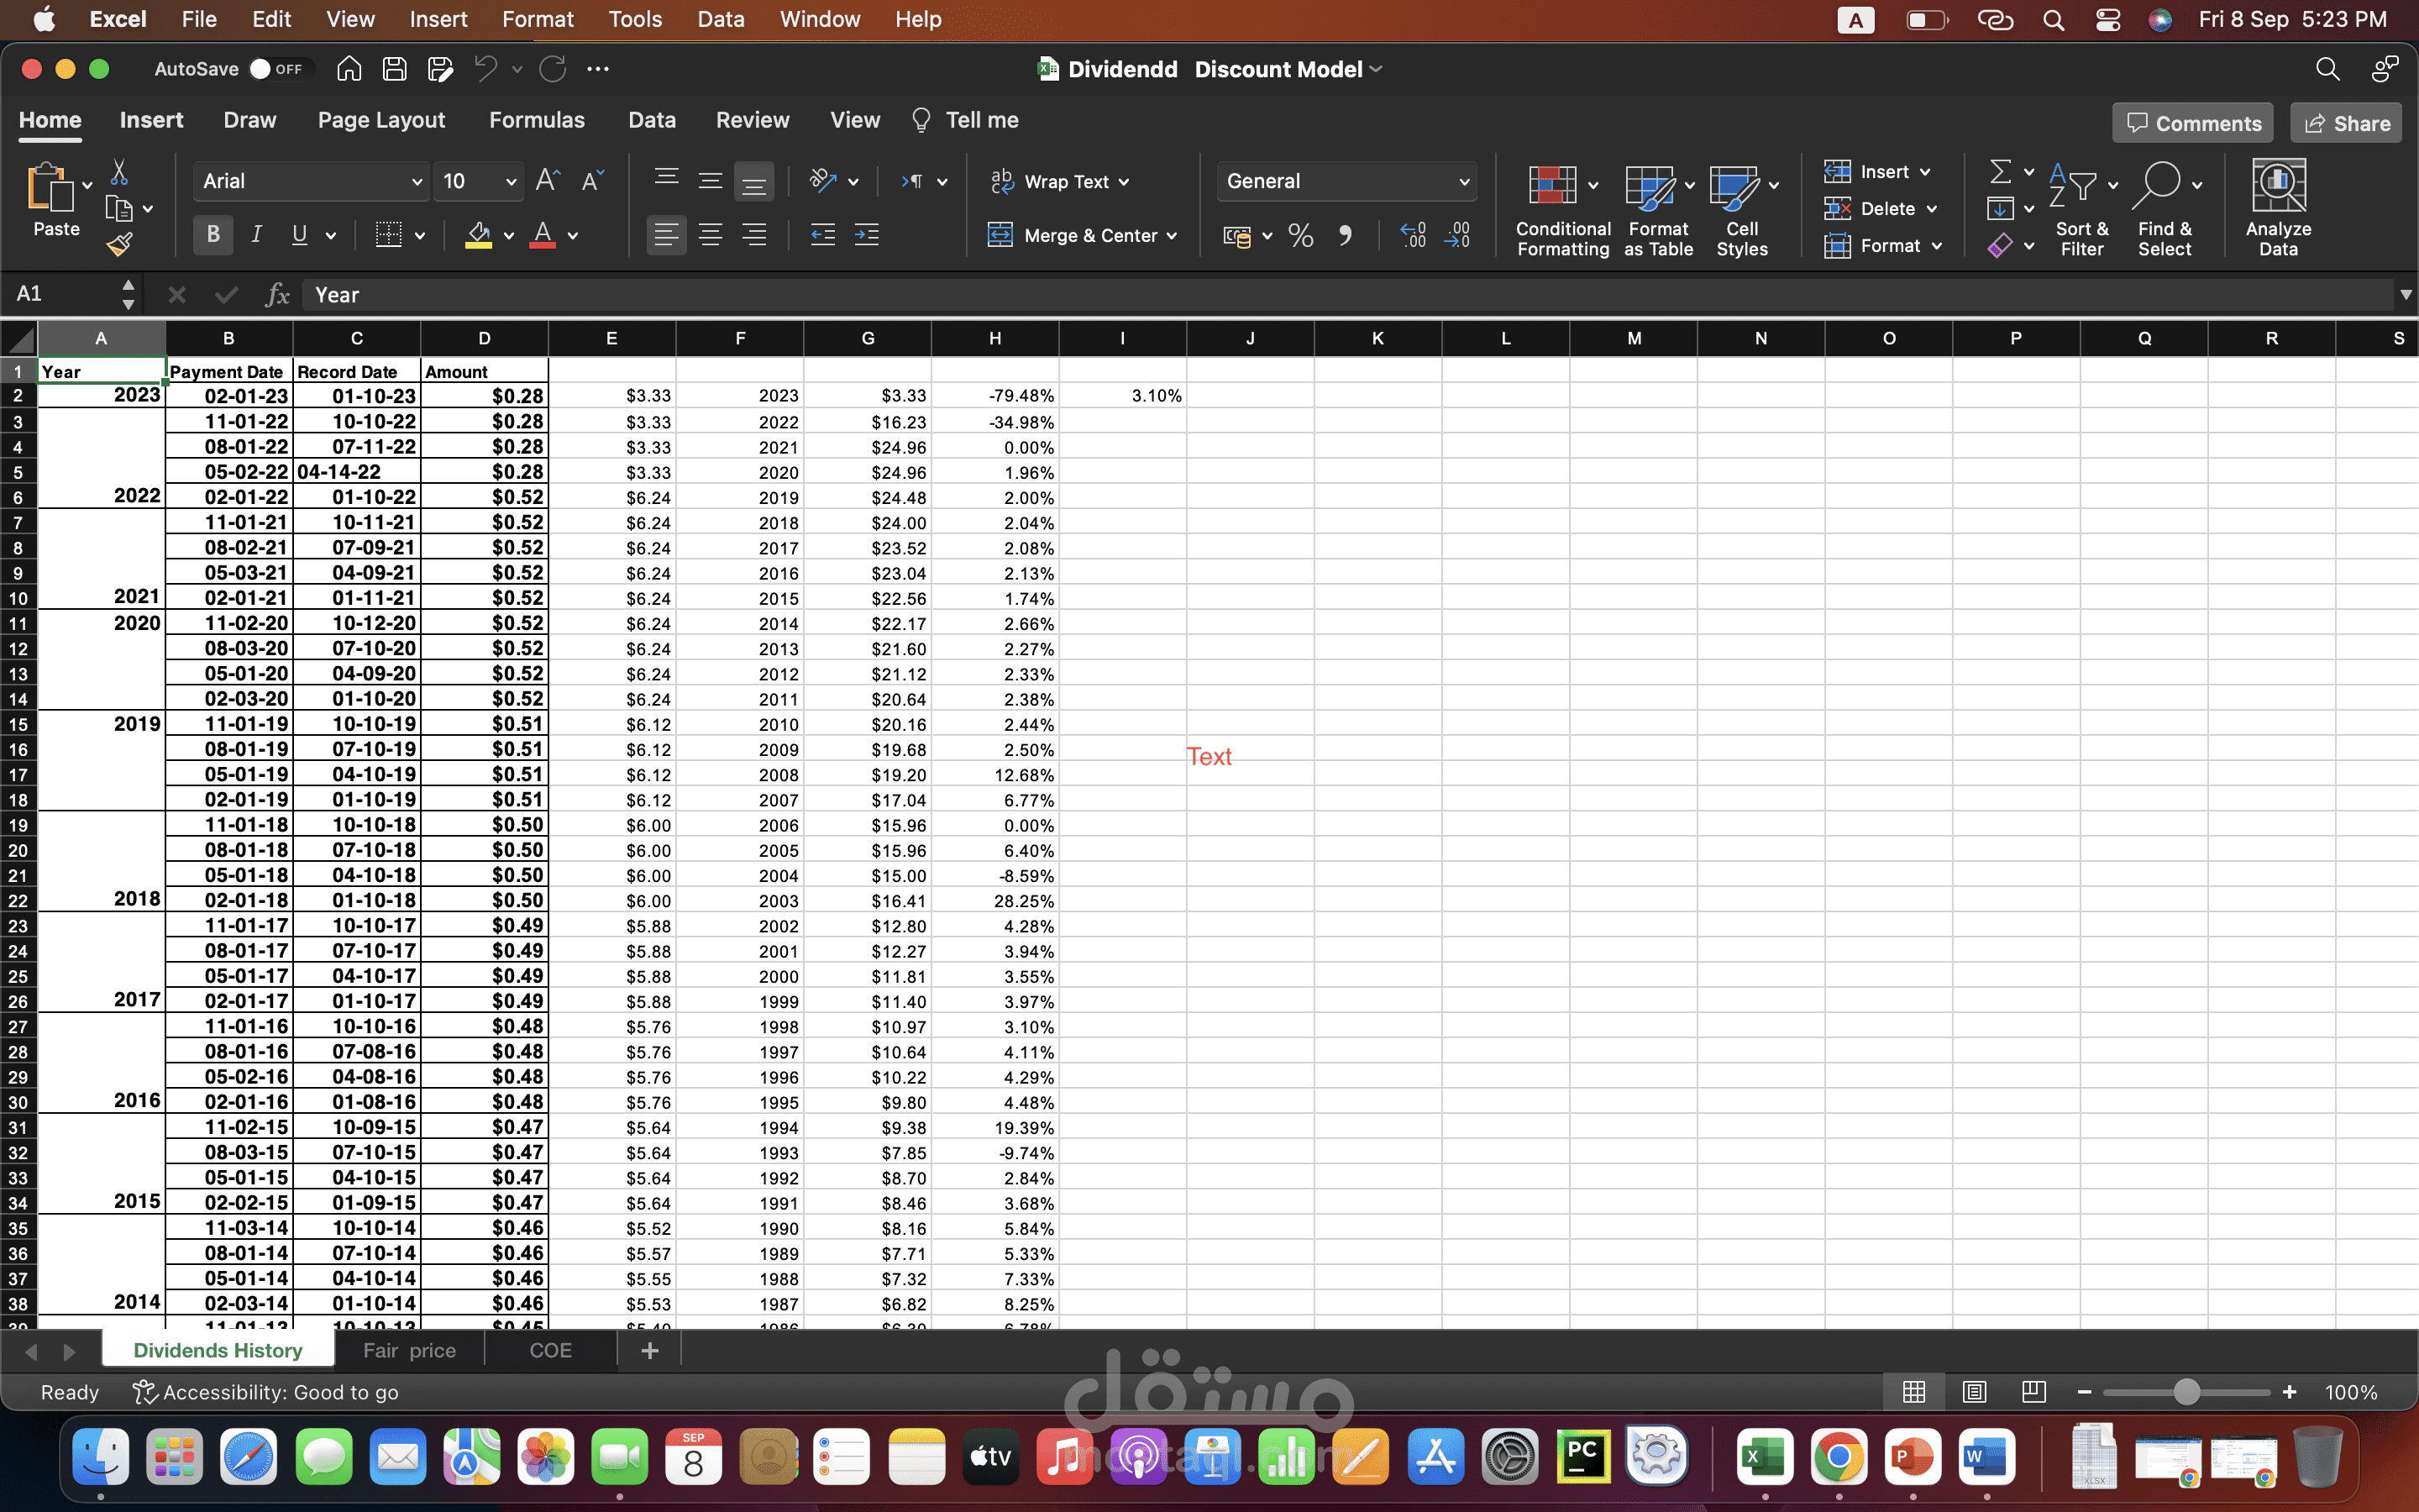Screen dimensions: 2419x1512
Task: Click the Increase Indent icon
Action: point(867,236)
